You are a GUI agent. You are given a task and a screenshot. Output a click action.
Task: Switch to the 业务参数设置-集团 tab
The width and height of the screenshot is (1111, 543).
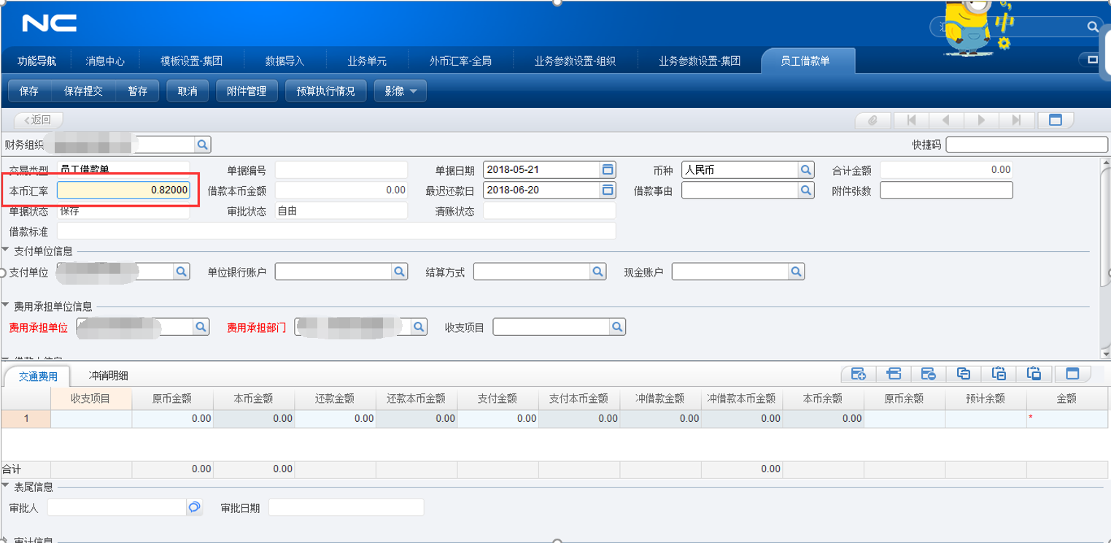[700, 61]
